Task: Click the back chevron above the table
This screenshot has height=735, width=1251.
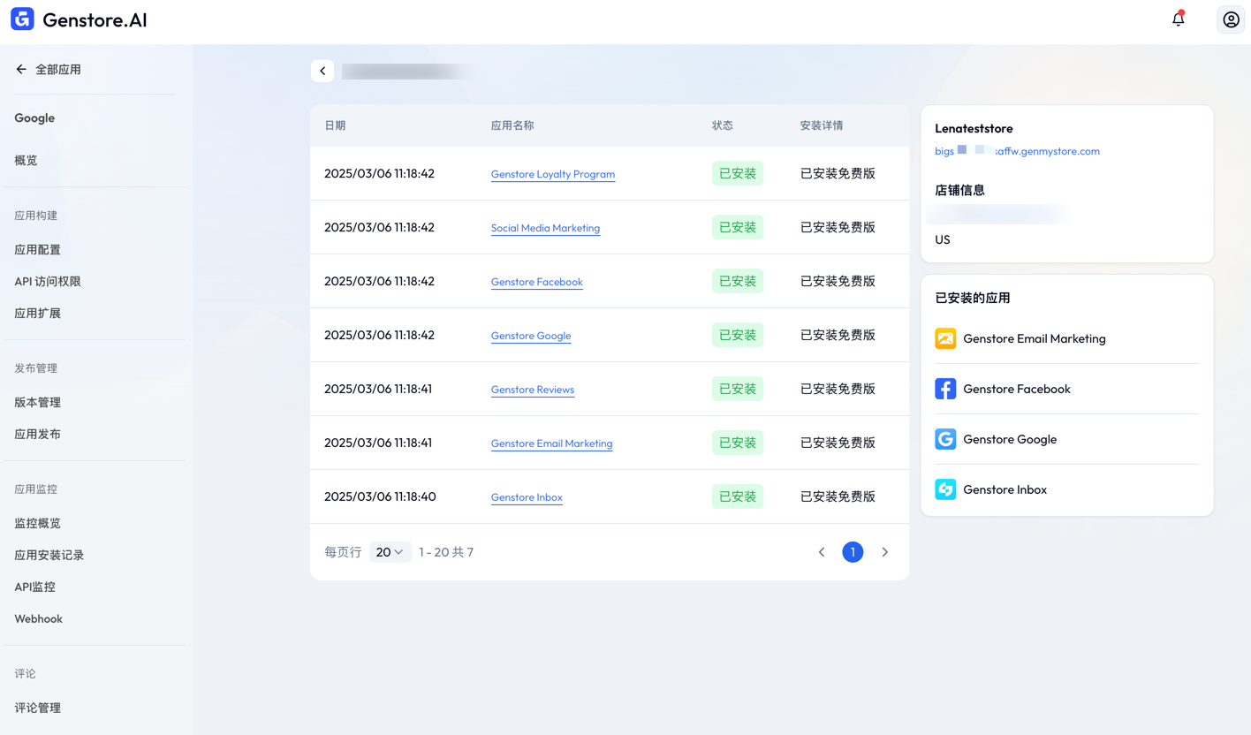Action: [x=322, y=71]
